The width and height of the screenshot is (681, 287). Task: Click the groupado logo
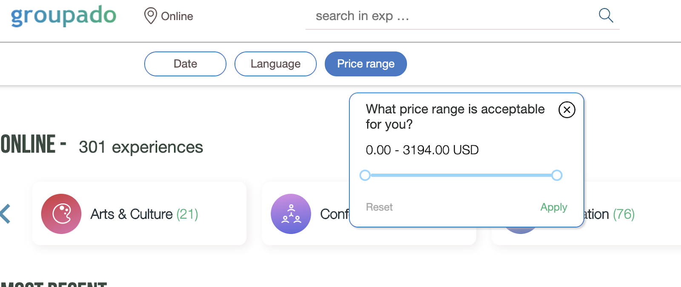pos(63,16)
